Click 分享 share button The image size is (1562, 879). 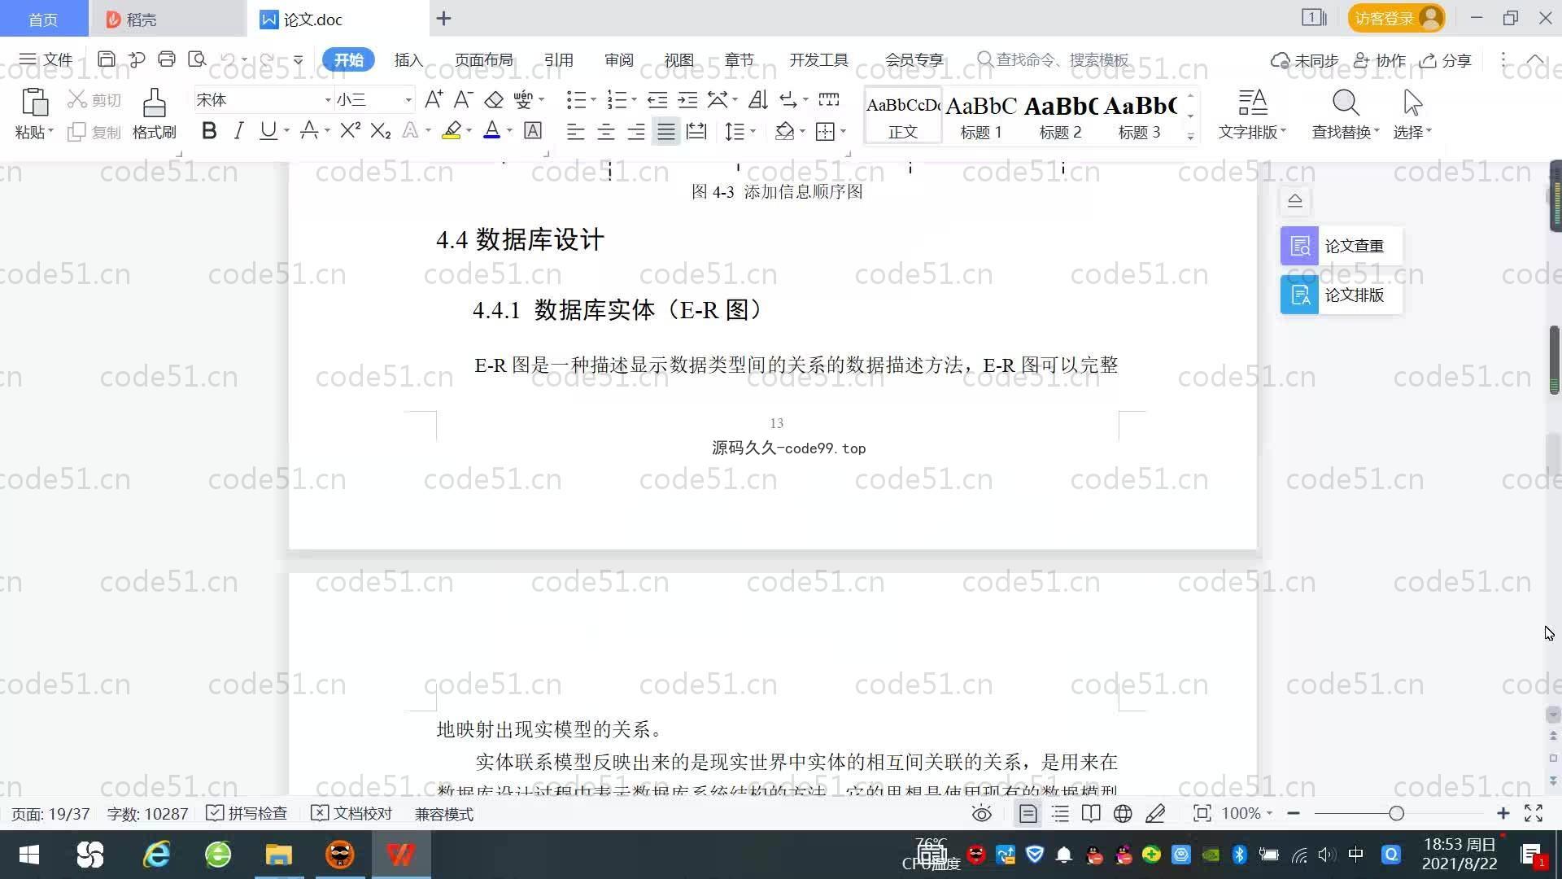point(1446,60)
